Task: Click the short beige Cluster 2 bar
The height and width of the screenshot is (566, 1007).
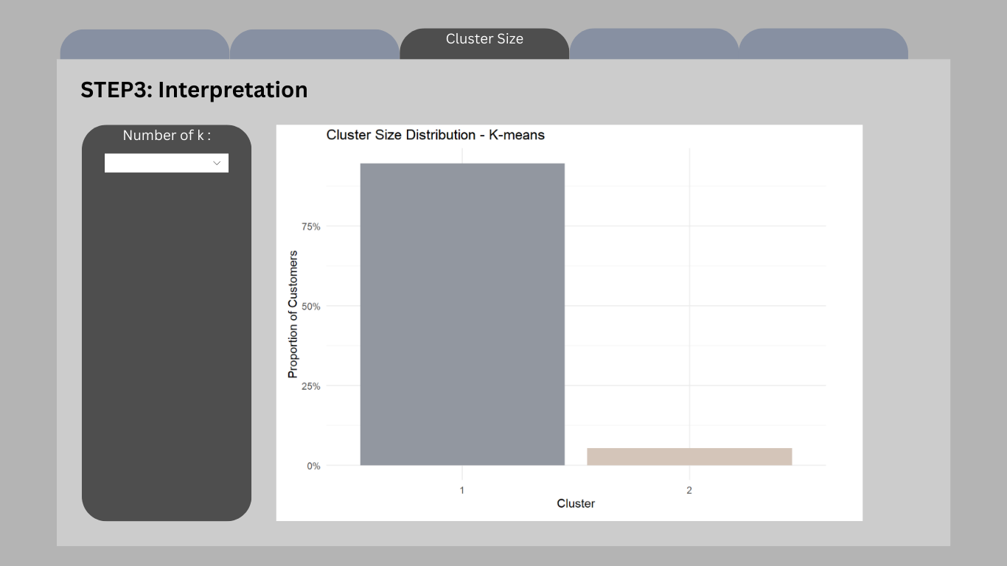Action: click(x=689, y=456)
